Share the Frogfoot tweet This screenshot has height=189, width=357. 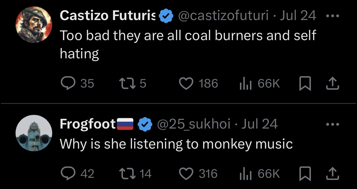tap(333, 174)
